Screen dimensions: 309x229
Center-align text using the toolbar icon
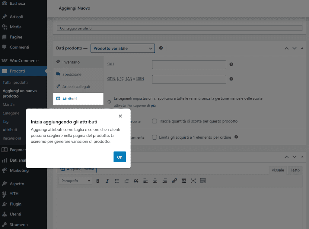pyautogui.click(x=155, y=181)
